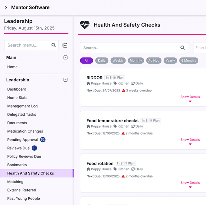This screenshot has height=205, width=206.
Task: Select the All filter pill
Action: (86, 61)
